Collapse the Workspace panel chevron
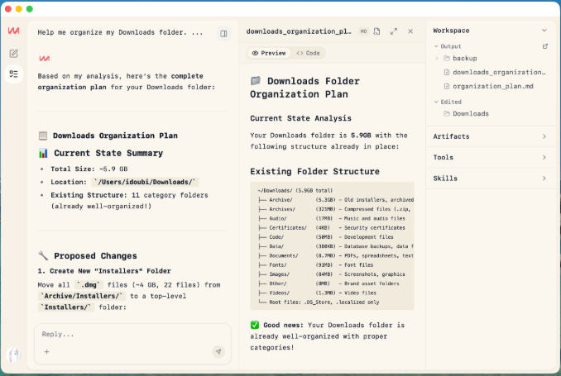Viewport: 561px width, 376px height. tap(544, 31)
